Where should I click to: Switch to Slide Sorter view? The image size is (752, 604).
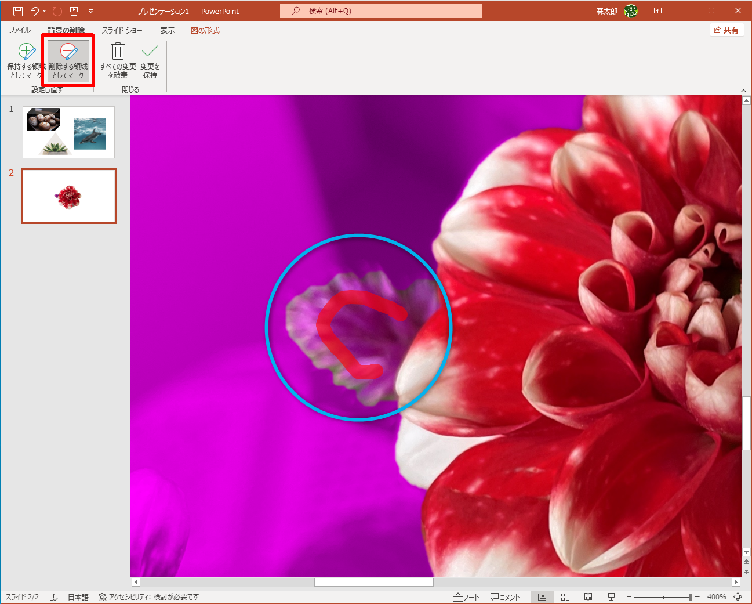(565, 597)
